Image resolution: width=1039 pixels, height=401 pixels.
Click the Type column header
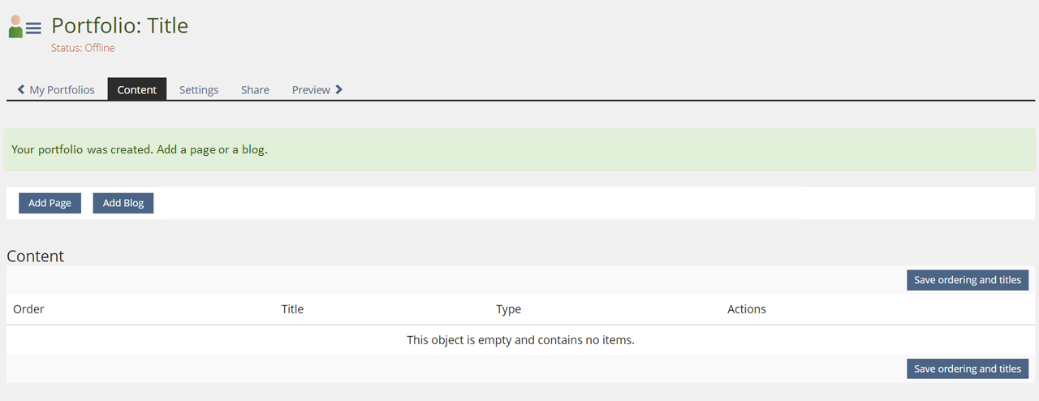508,309
